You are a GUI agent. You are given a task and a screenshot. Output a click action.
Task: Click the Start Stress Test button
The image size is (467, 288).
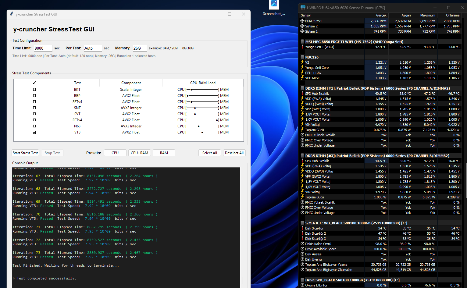[x=25, y=153]
